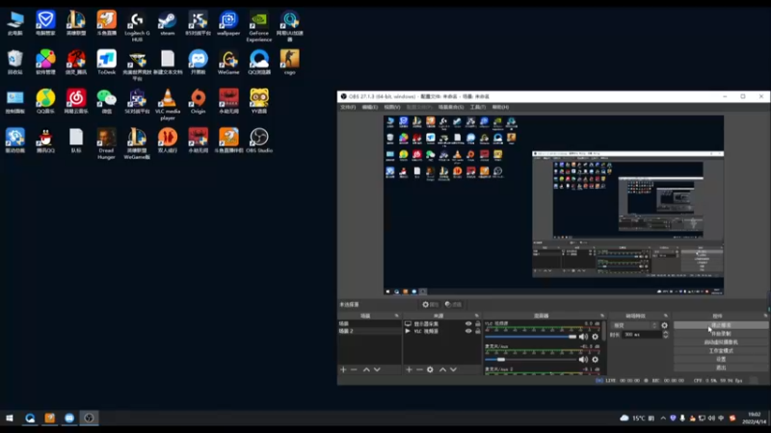The height and width of the screenshot is (433, 771).
Task: Open the transition type dropdown
Action: [634, 325]
